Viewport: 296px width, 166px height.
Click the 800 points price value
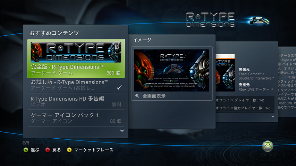pos(110,73)
